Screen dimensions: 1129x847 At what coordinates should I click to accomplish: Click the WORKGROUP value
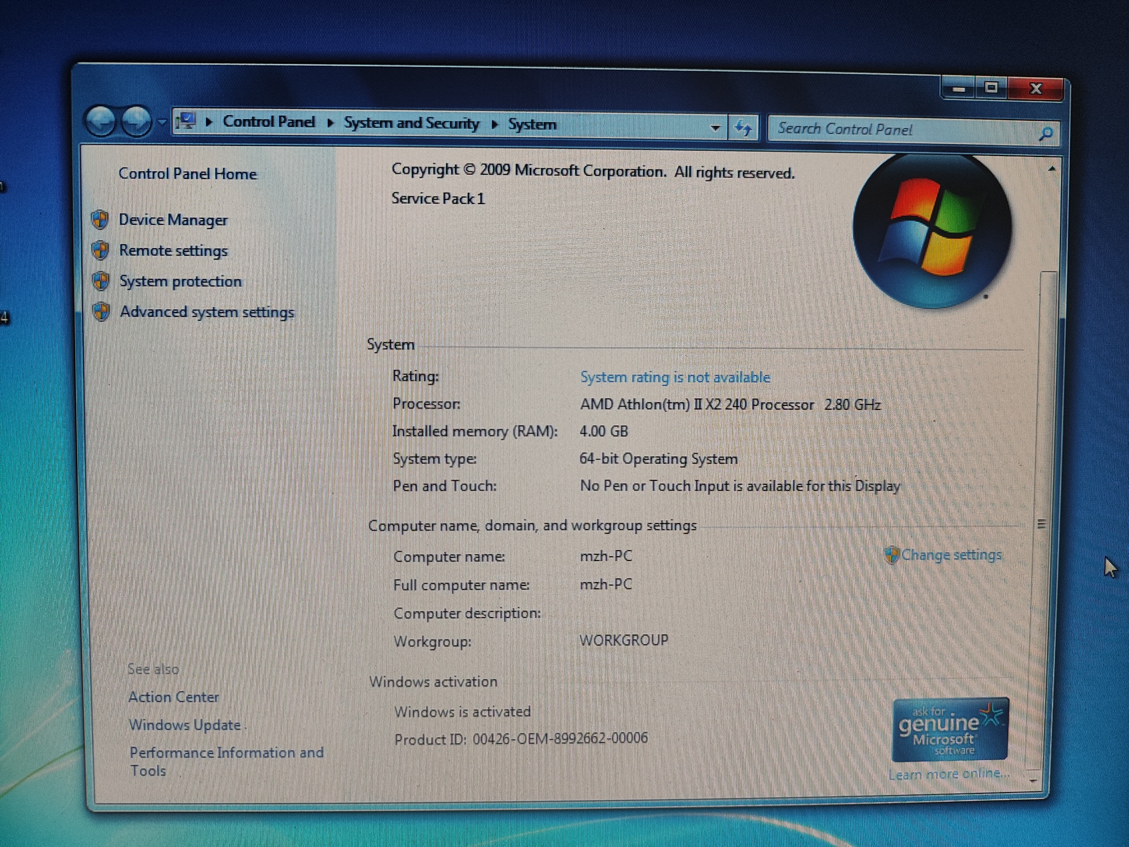tap(624, 640)
